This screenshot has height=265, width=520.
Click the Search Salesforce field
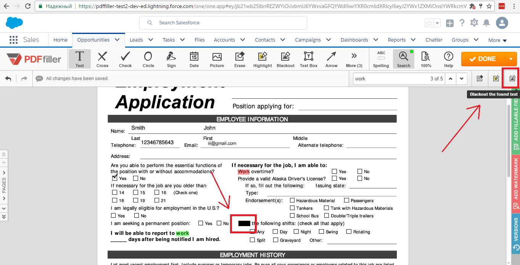tap(223, 23)
